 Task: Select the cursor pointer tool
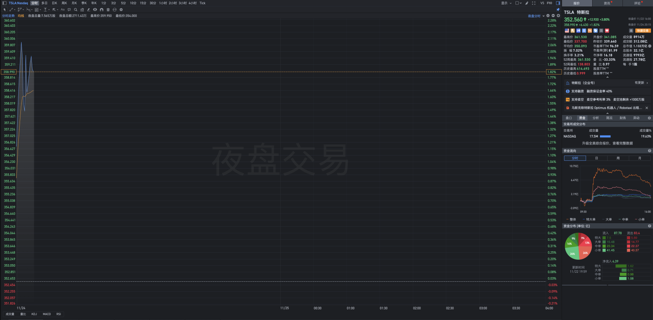[4, 9]
